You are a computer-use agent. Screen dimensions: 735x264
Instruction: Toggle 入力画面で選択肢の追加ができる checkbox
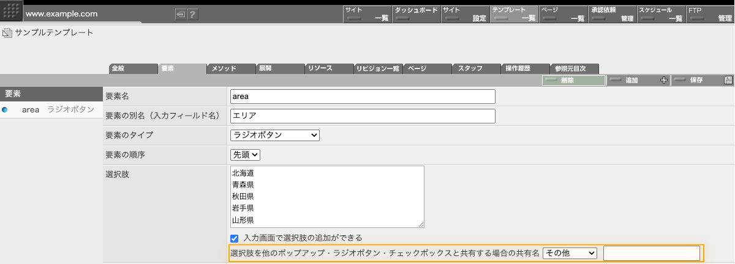coord(234,238)
